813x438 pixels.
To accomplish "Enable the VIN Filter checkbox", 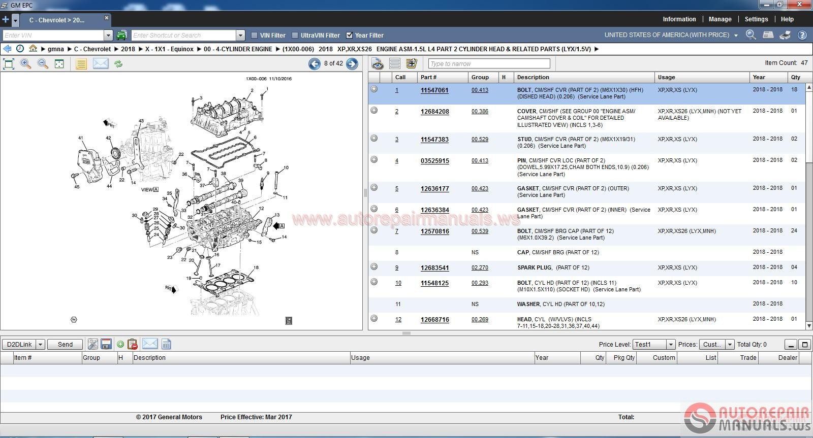I will click(x=255, y=36).
